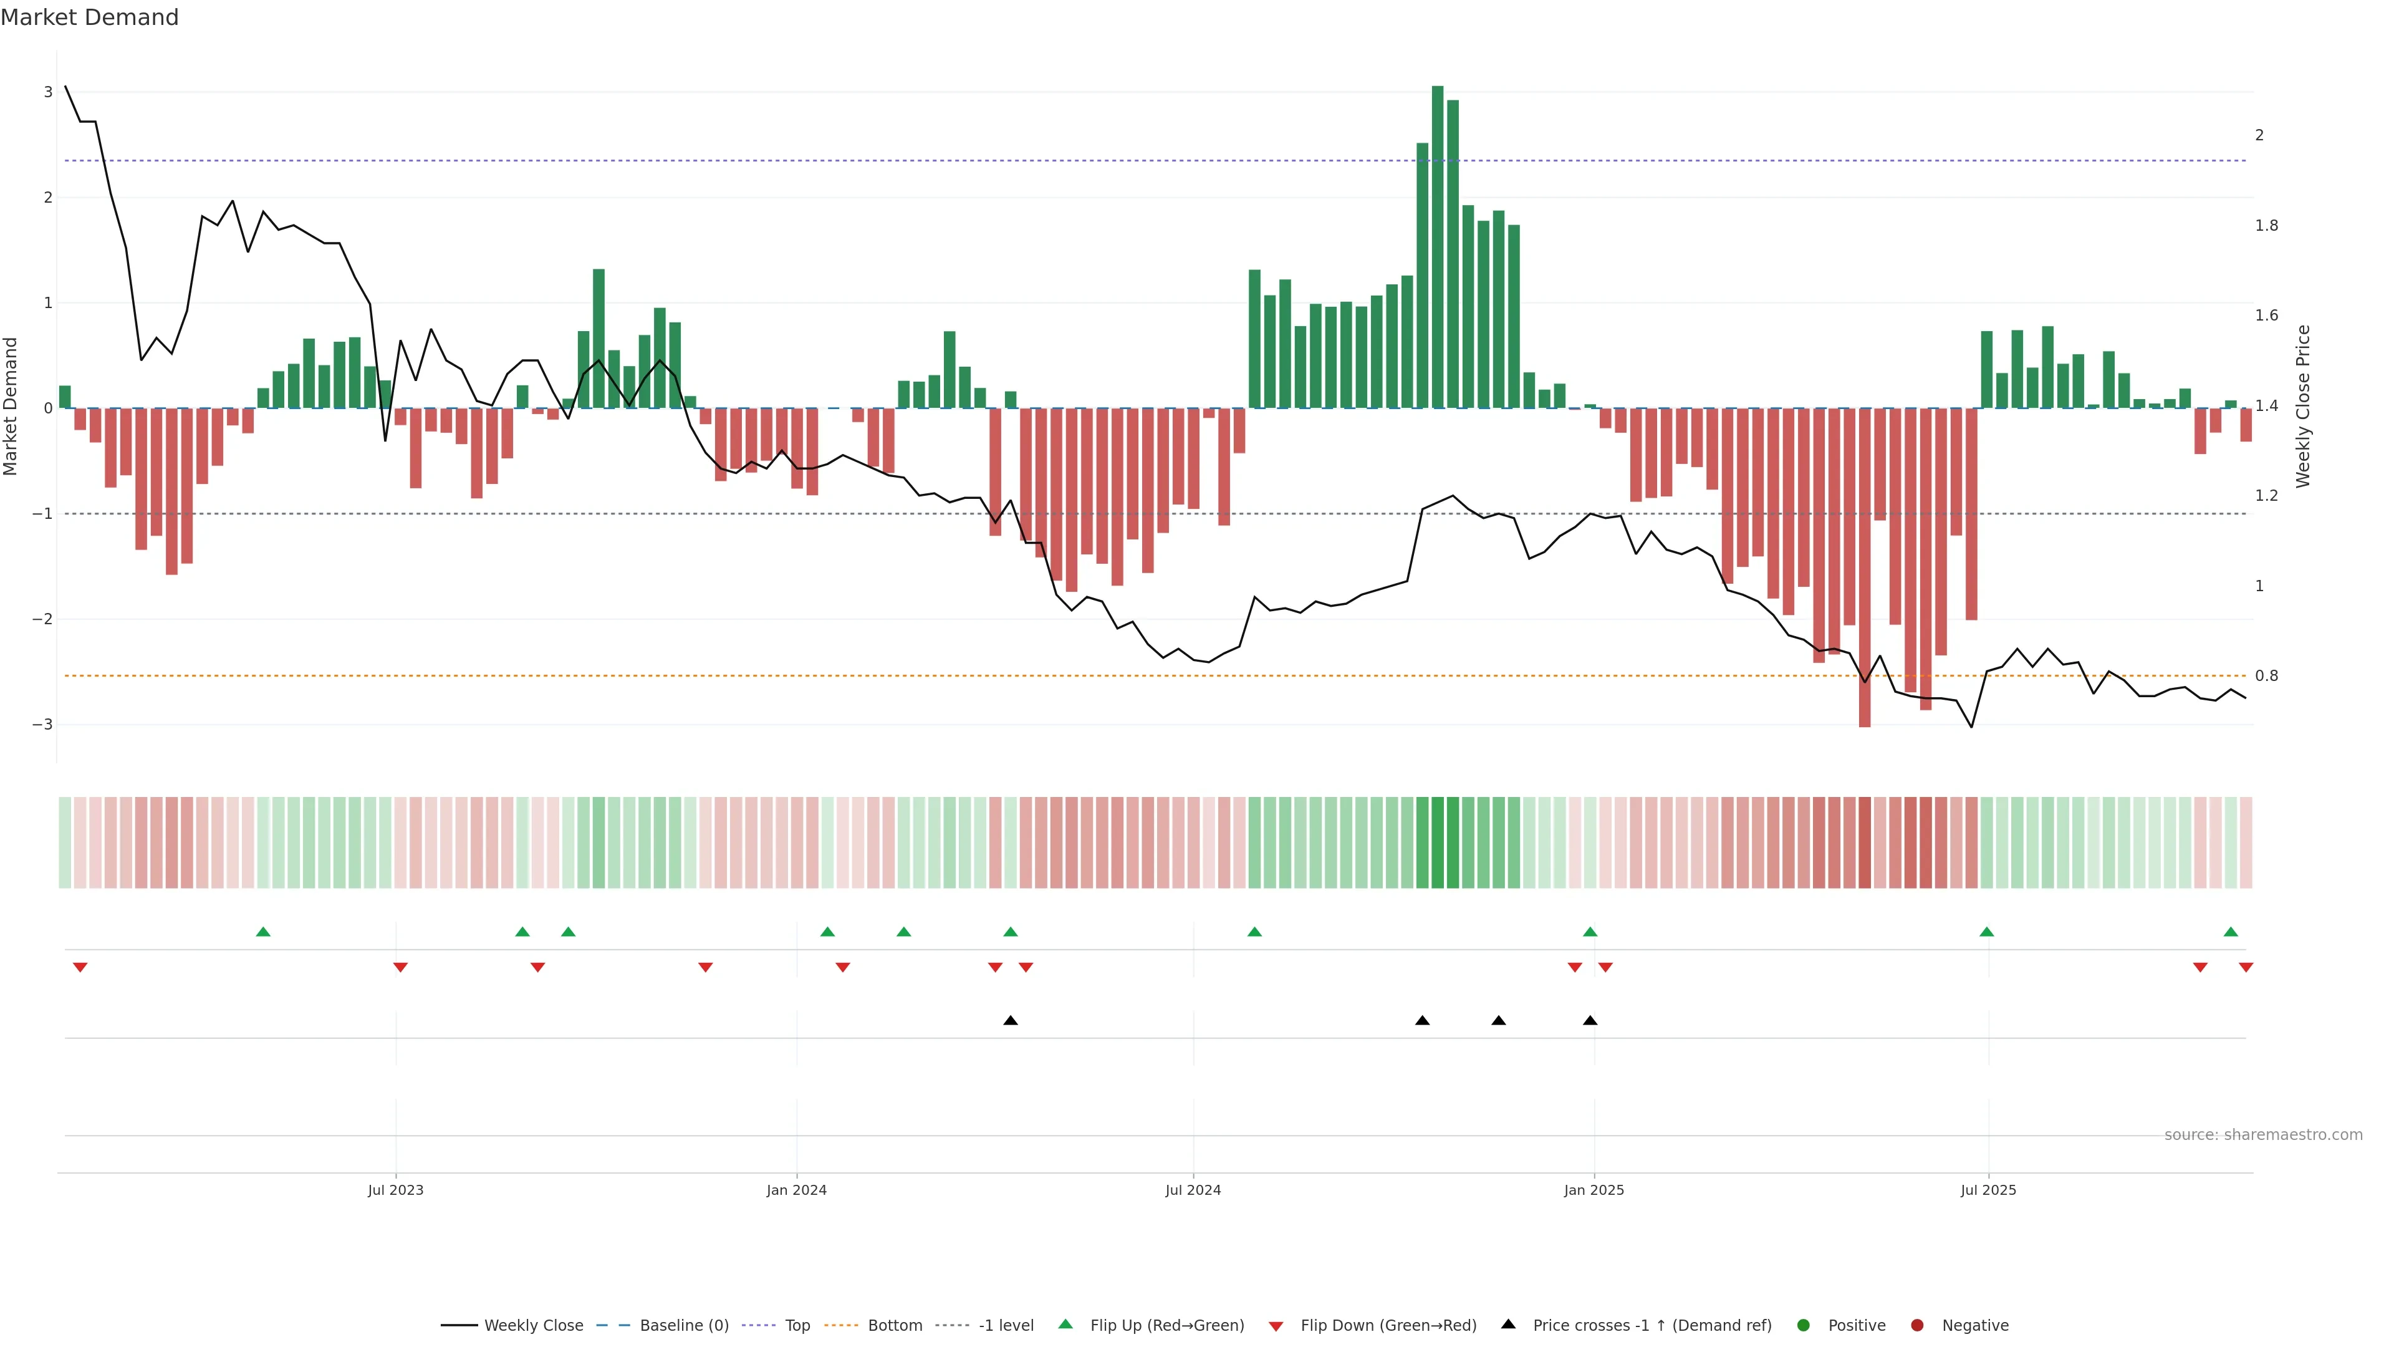Viewport: 2394px width, 1347px height.
Task: Click the Positive green circle legend icon
Action: tap(1804, 1325)
